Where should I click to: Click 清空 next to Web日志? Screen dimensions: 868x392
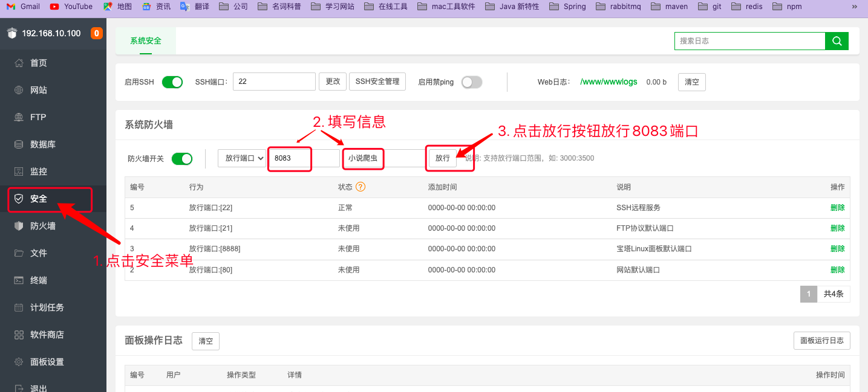click(692, 82)
